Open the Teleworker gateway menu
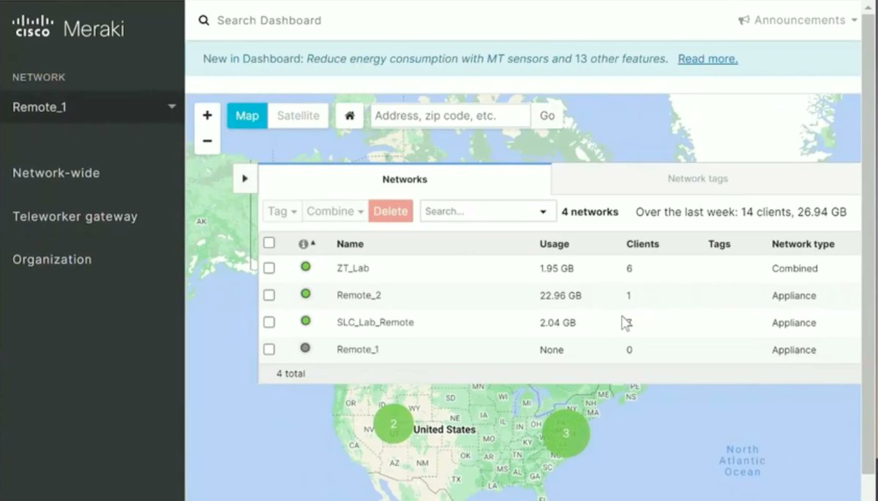This screenshot has height=501, width=878. coord(75,216)
